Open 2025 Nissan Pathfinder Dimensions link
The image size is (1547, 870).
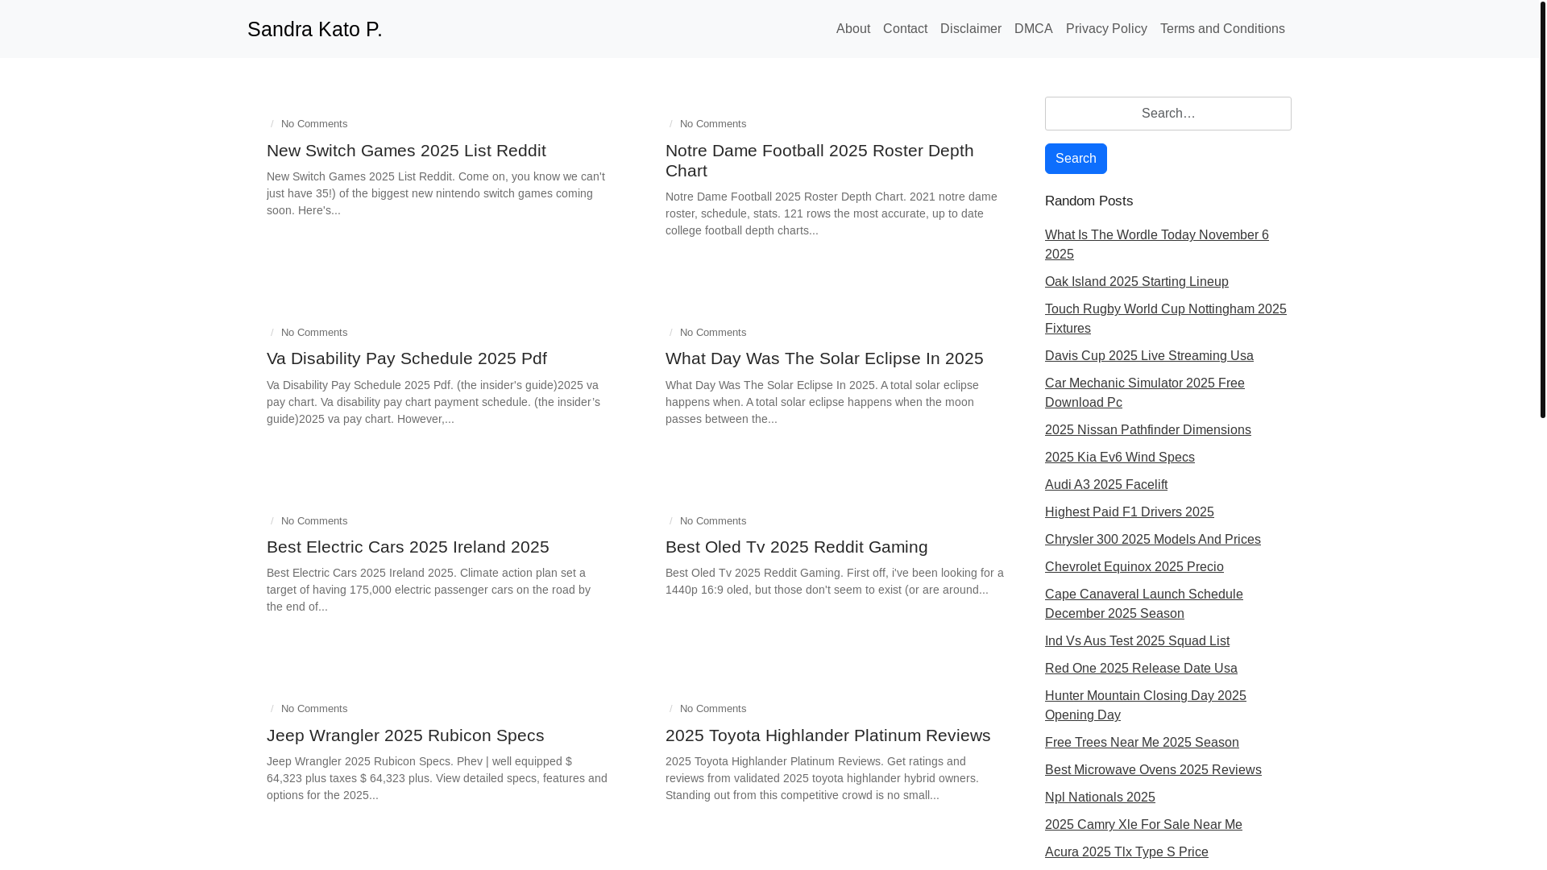(1148, 430)
